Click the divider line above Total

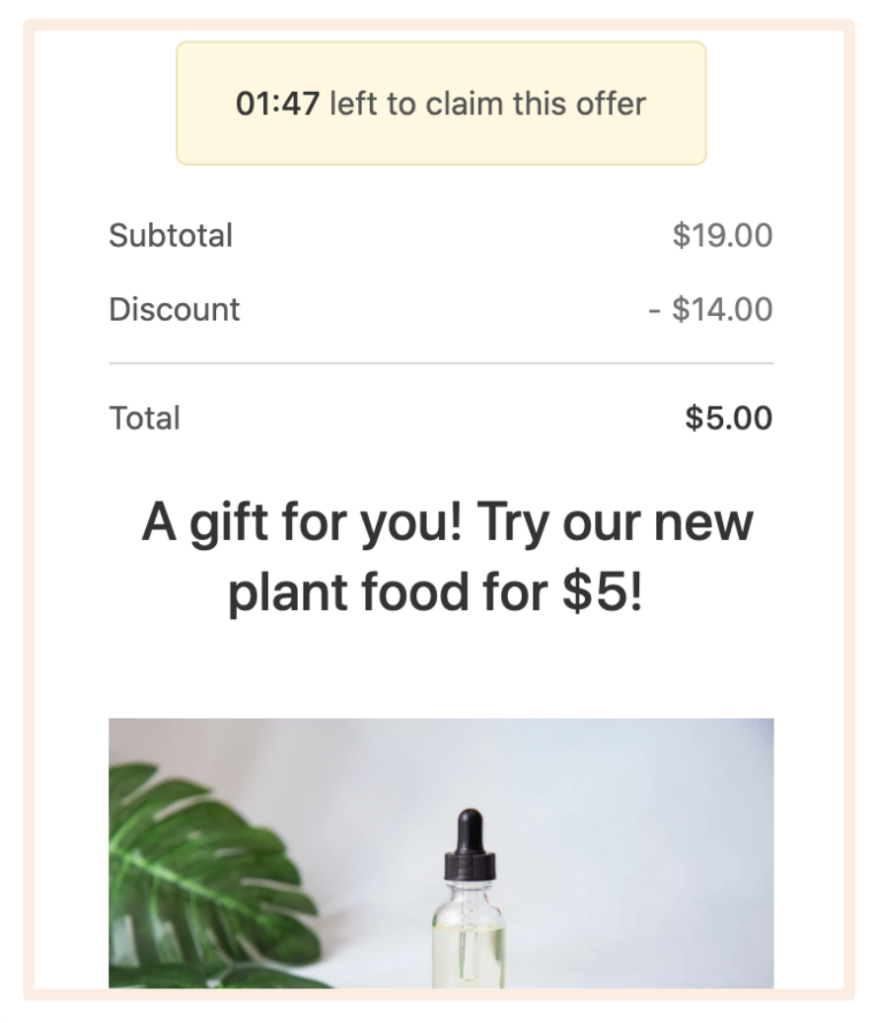click(x=441, y=362)
